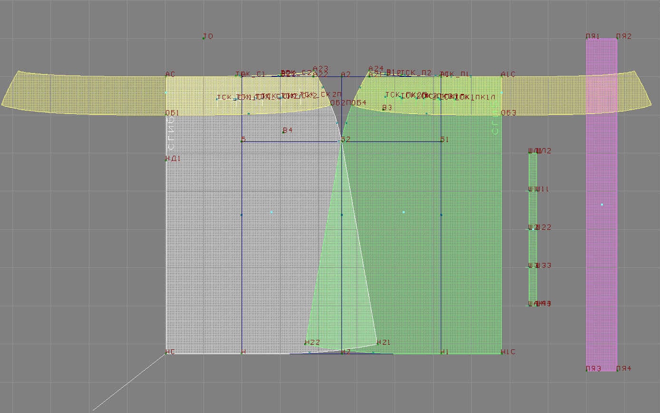Click the isolated point ТО

(204, 38)
